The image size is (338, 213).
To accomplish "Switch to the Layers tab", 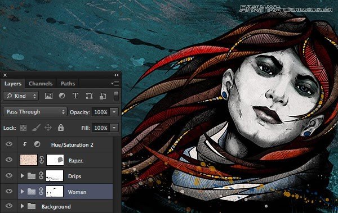I will [13, 84].
